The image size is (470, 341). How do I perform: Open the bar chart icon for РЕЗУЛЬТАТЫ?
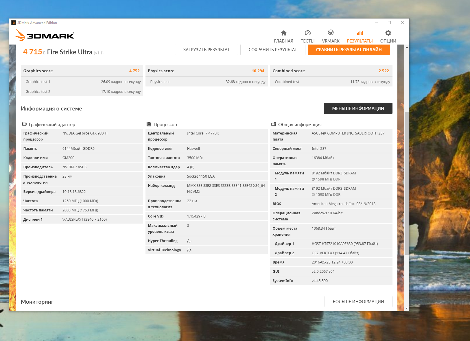[x=360, y=33]
